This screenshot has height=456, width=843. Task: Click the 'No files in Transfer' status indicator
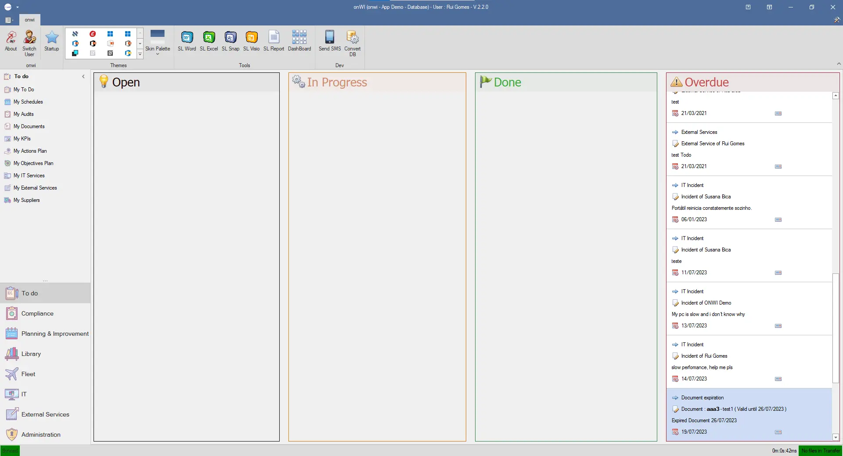821,451
